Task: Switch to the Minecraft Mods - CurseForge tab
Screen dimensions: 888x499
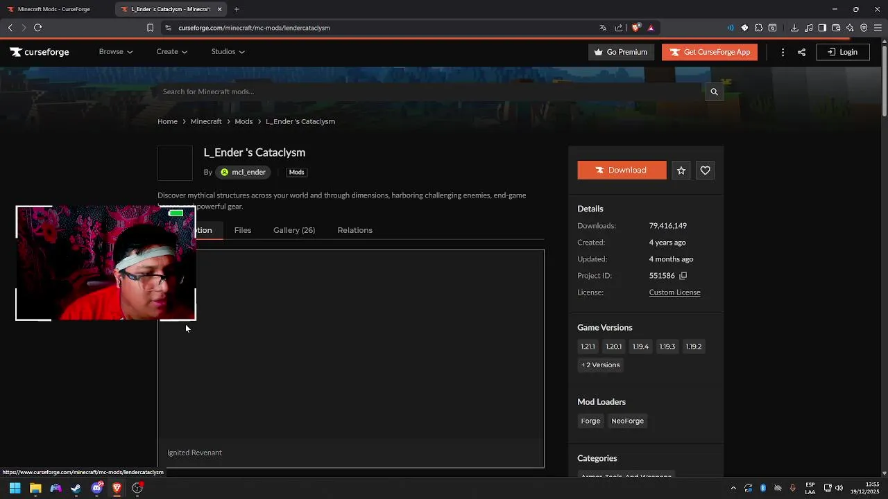Action: [55, 9]
